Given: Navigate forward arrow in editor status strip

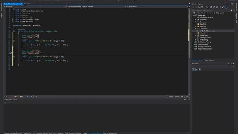Looking at the screenshot, I should (31, 96).
